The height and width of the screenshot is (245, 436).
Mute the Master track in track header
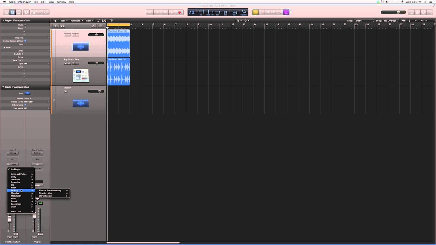coord(65,91)
